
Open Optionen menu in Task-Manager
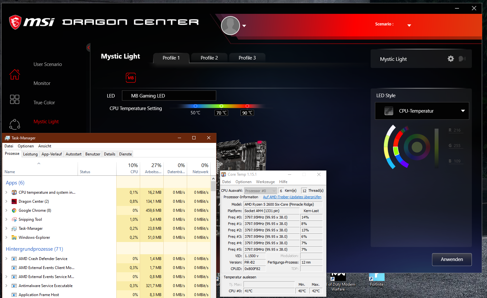(x=26, y=146)
